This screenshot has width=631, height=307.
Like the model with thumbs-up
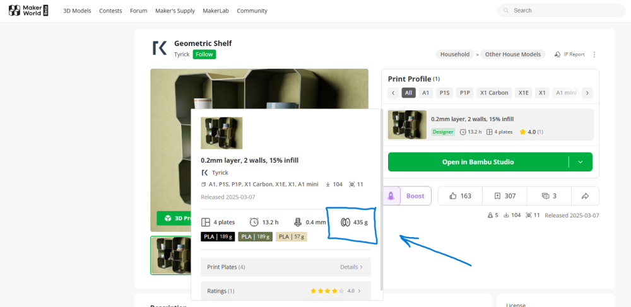(x=460, y=196)
